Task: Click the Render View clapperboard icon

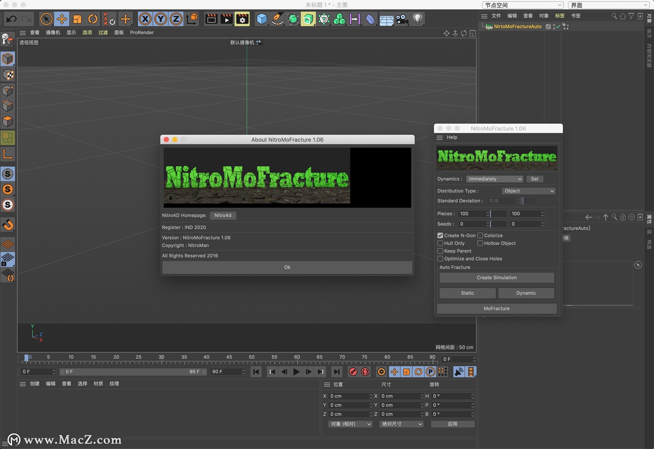Action: (211, 19)
